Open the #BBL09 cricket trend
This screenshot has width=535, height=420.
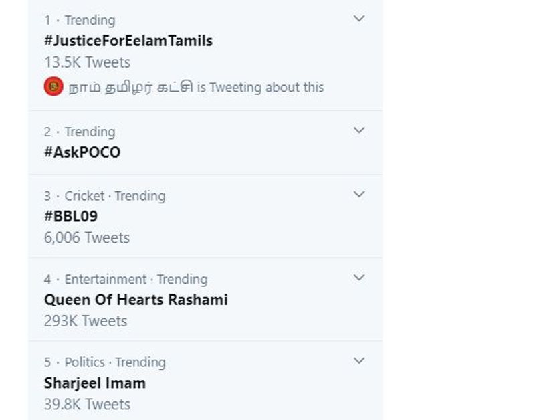coord(71,217)
